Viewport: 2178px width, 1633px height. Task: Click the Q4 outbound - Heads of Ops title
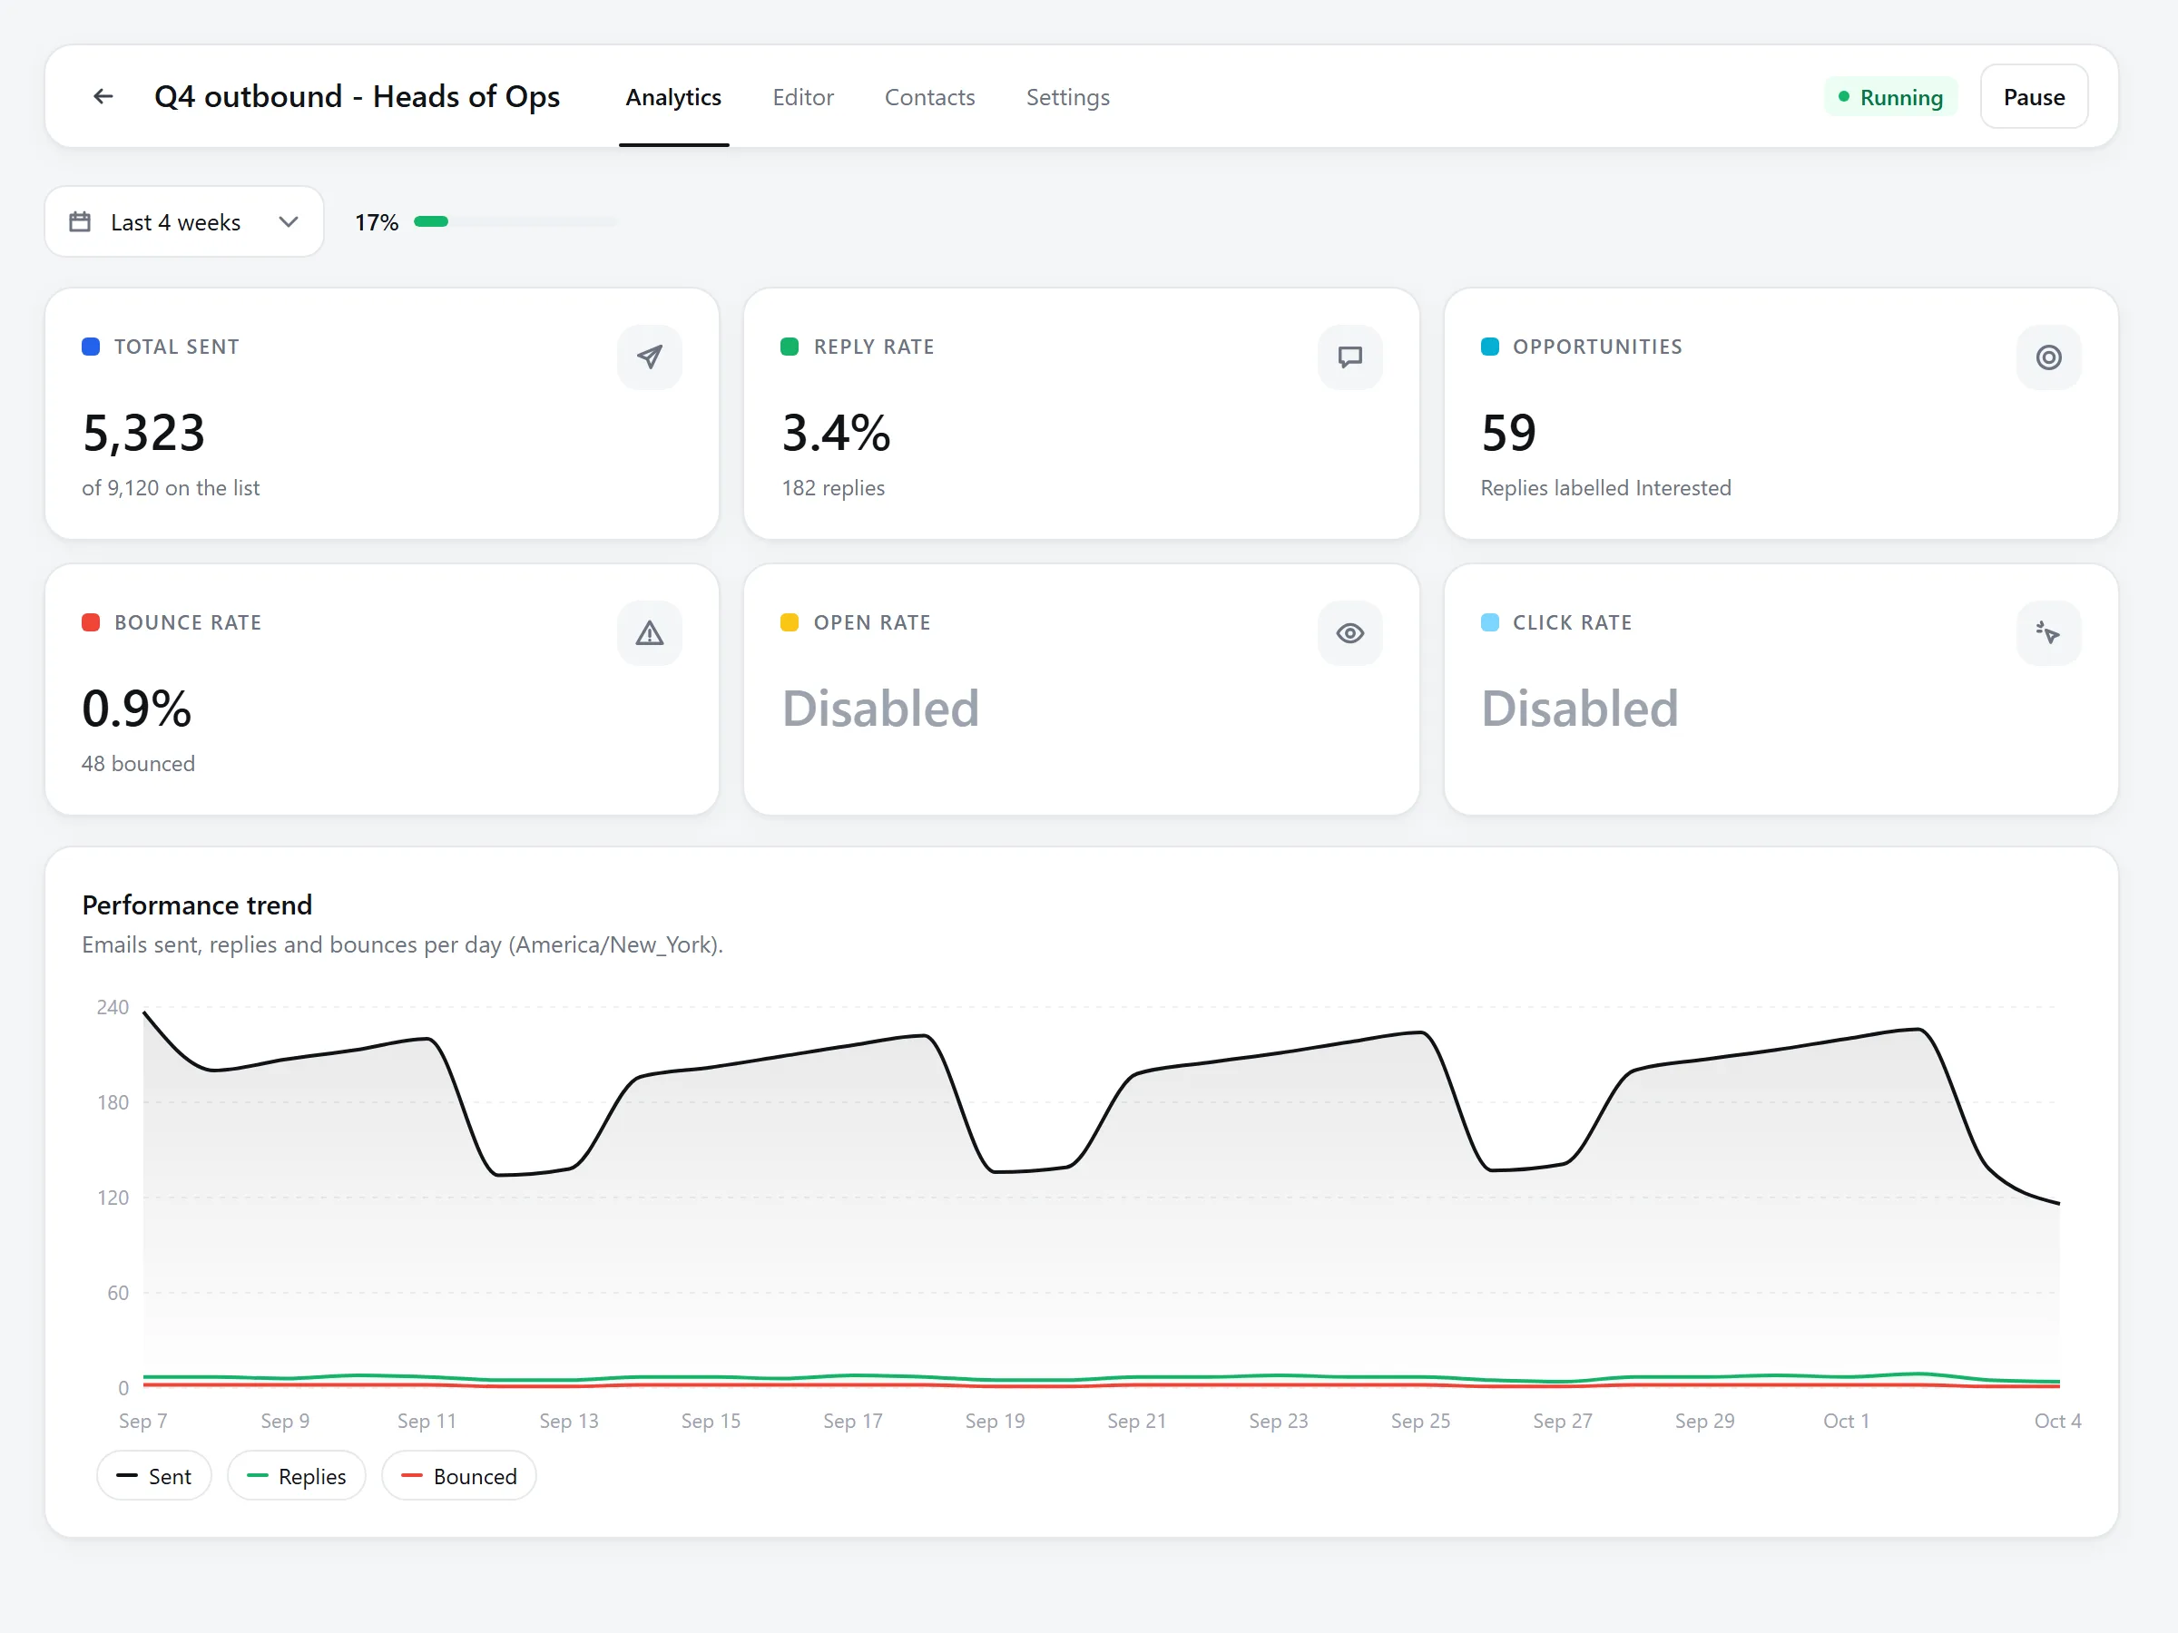(x=358, y=96)
